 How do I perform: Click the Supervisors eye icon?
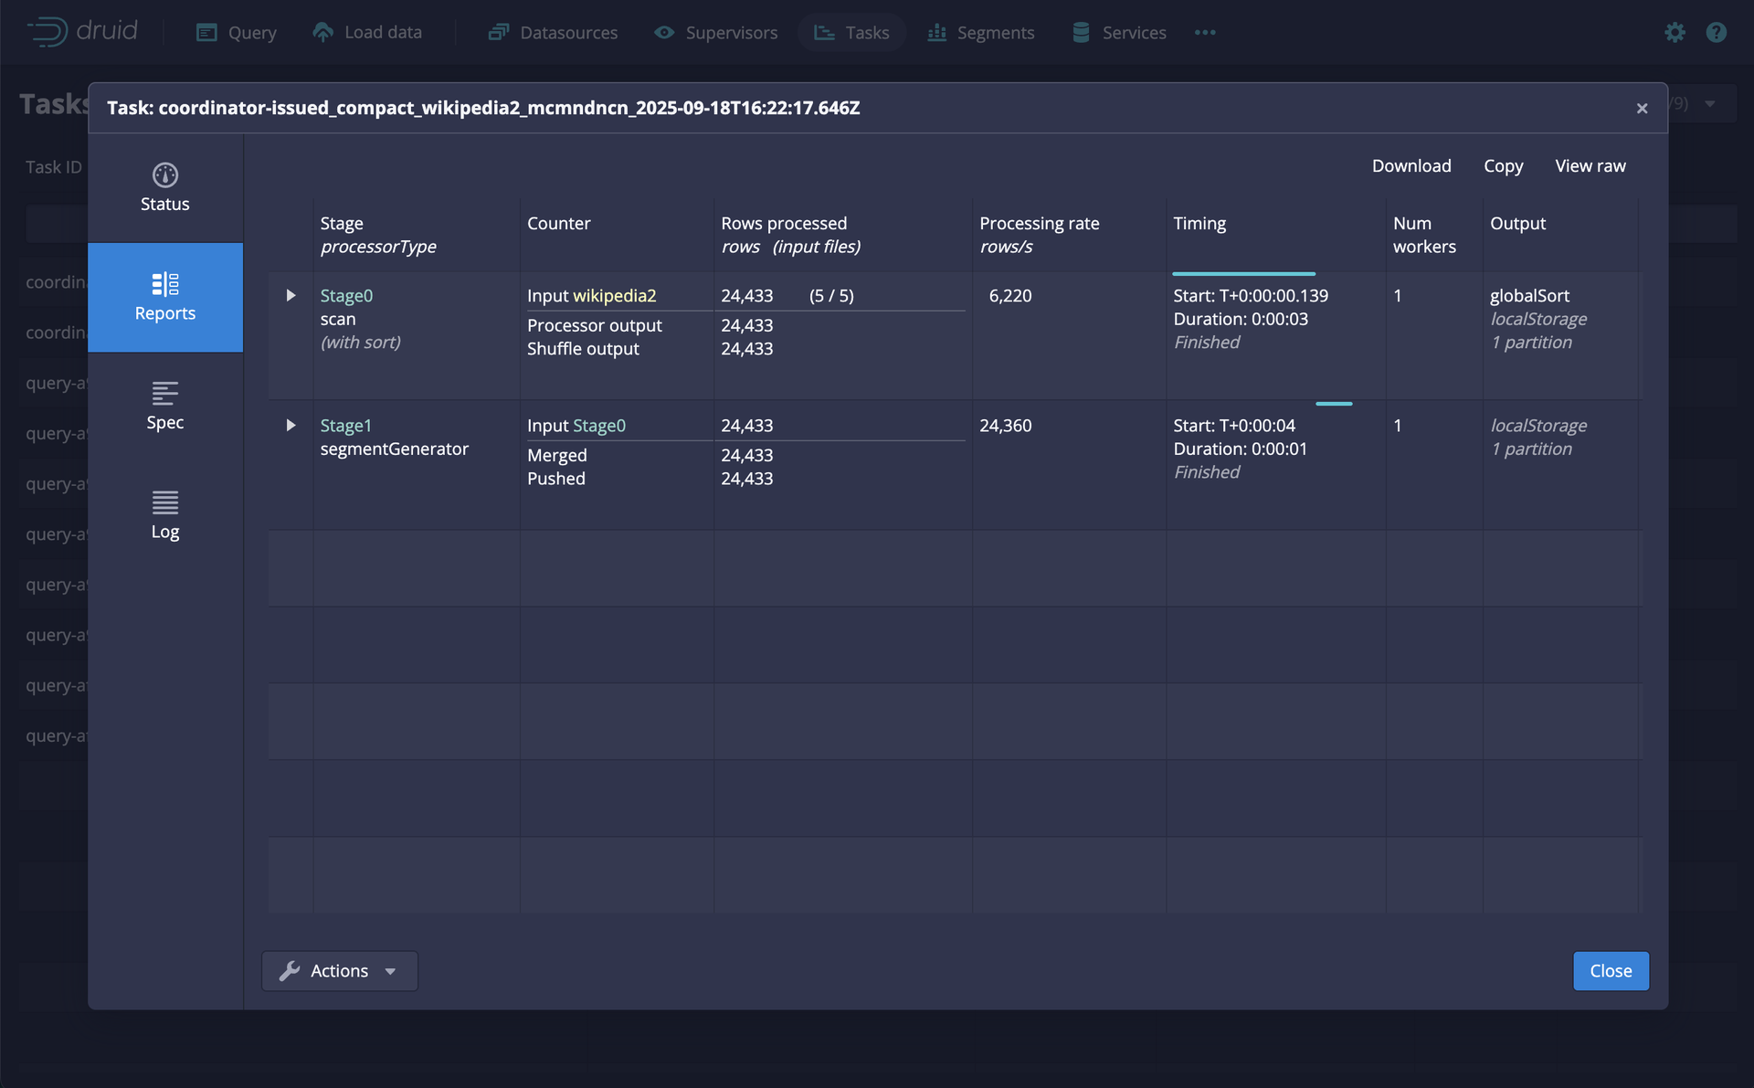point(664,33)
